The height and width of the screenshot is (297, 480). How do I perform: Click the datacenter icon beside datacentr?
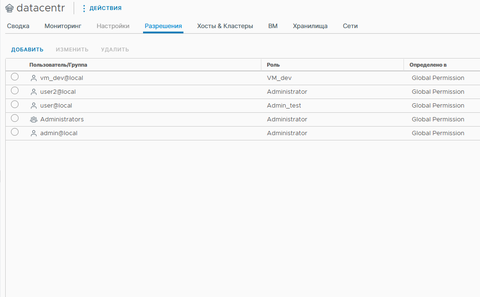10,8
